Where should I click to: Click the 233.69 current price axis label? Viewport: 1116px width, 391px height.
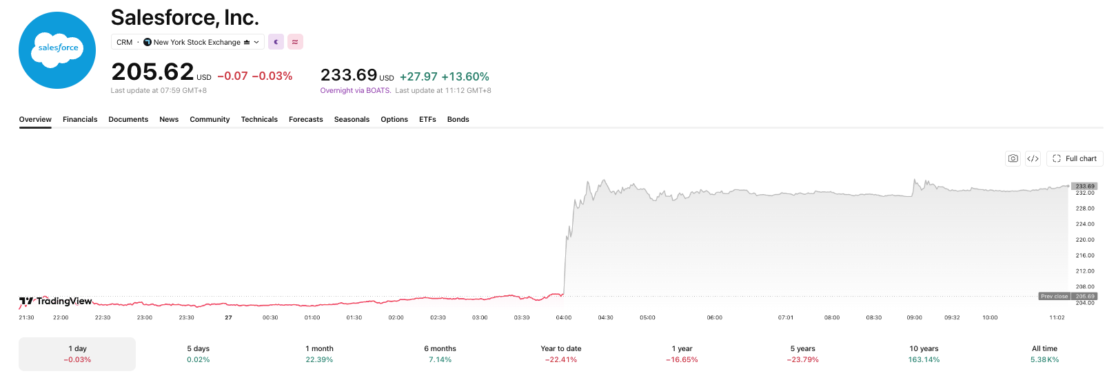pyautogui.click(x=1085, y=186)
